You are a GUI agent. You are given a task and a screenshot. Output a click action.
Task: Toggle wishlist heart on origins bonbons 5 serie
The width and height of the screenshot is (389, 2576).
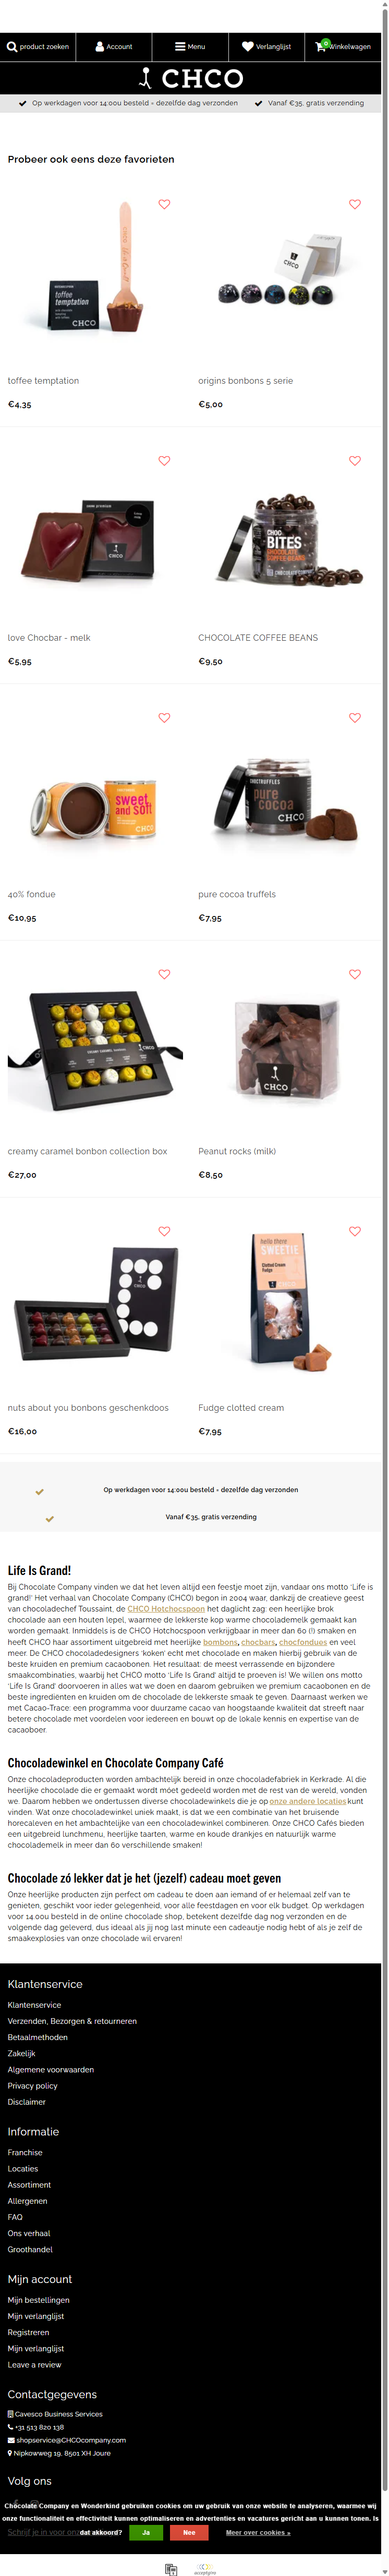(355, 204)
